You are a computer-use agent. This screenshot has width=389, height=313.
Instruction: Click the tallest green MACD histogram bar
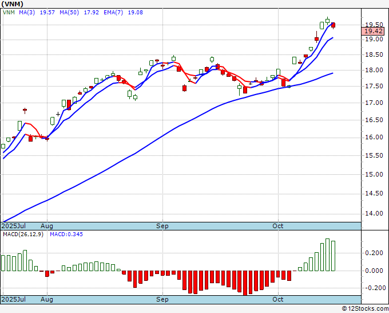click(327, 255)
